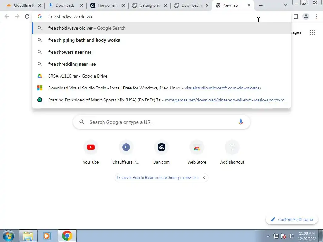The image size is (323, 242).
Task: Open the Web Store shortcut
Action: (x=197, y=152)
